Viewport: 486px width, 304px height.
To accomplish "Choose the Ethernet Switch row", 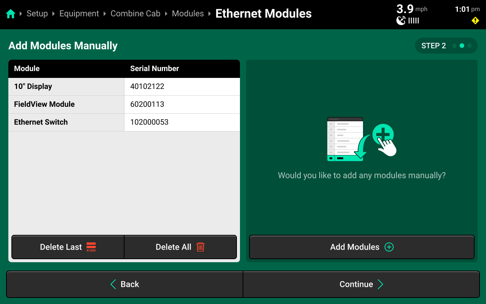I will coord(66,122).
